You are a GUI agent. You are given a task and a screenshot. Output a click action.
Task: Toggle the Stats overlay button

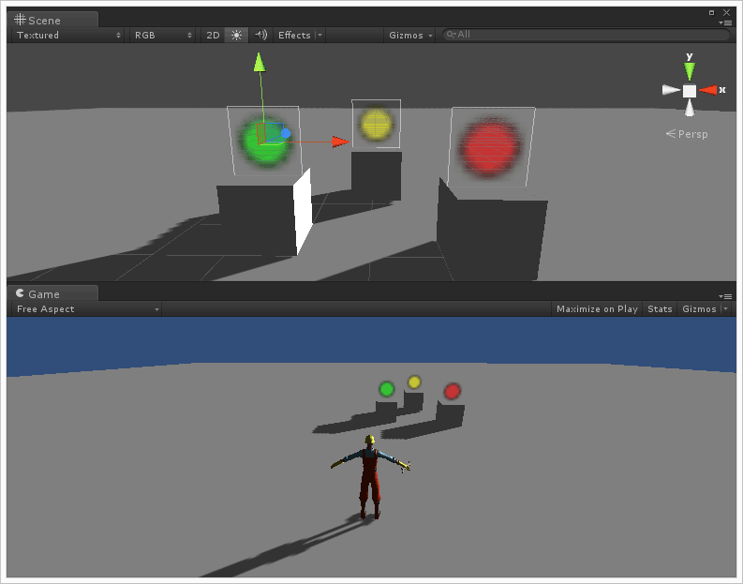660,309
